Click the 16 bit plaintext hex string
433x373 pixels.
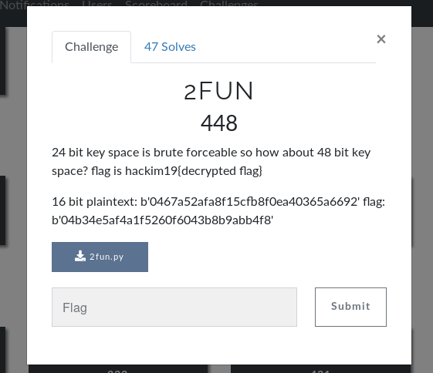pos(250,202)
